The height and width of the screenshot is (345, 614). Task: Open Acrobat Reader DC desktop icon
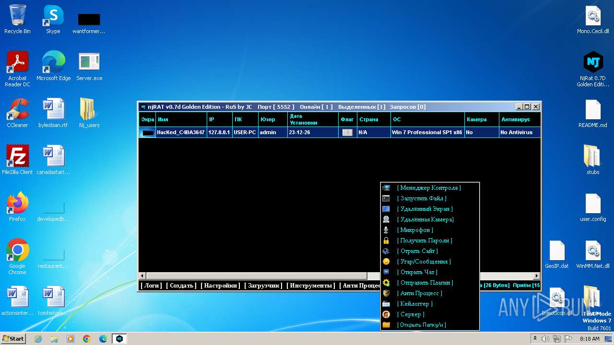tap(17, 69)
